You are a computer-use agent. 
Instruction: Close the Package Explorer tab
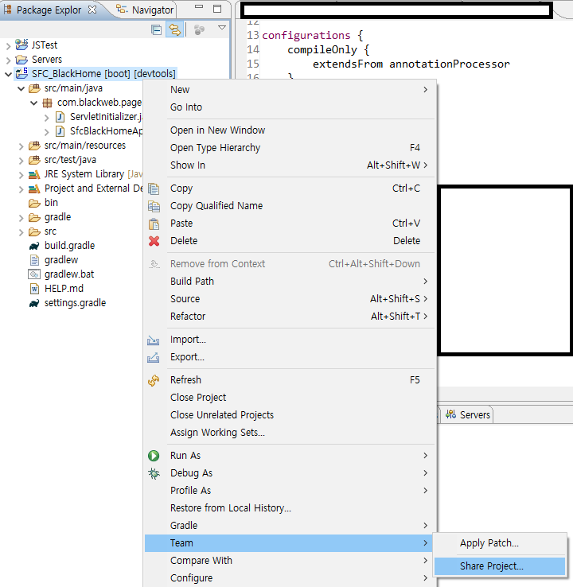[x=92, y=10]
